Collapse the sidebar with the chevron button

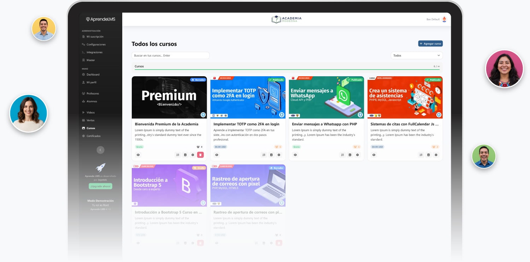[100, 150]
